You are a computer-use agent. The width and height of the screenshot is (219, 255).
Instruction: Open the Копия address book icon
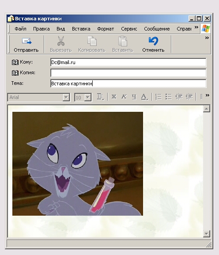pos(15,72)
